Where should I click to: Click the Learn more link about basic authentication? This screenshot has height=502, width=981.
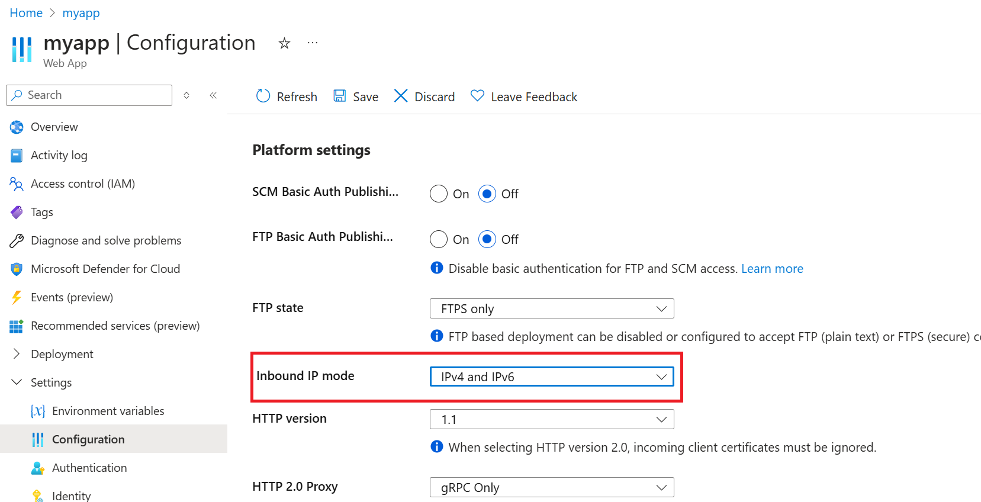pyautogui.click(x=772, y=268)
